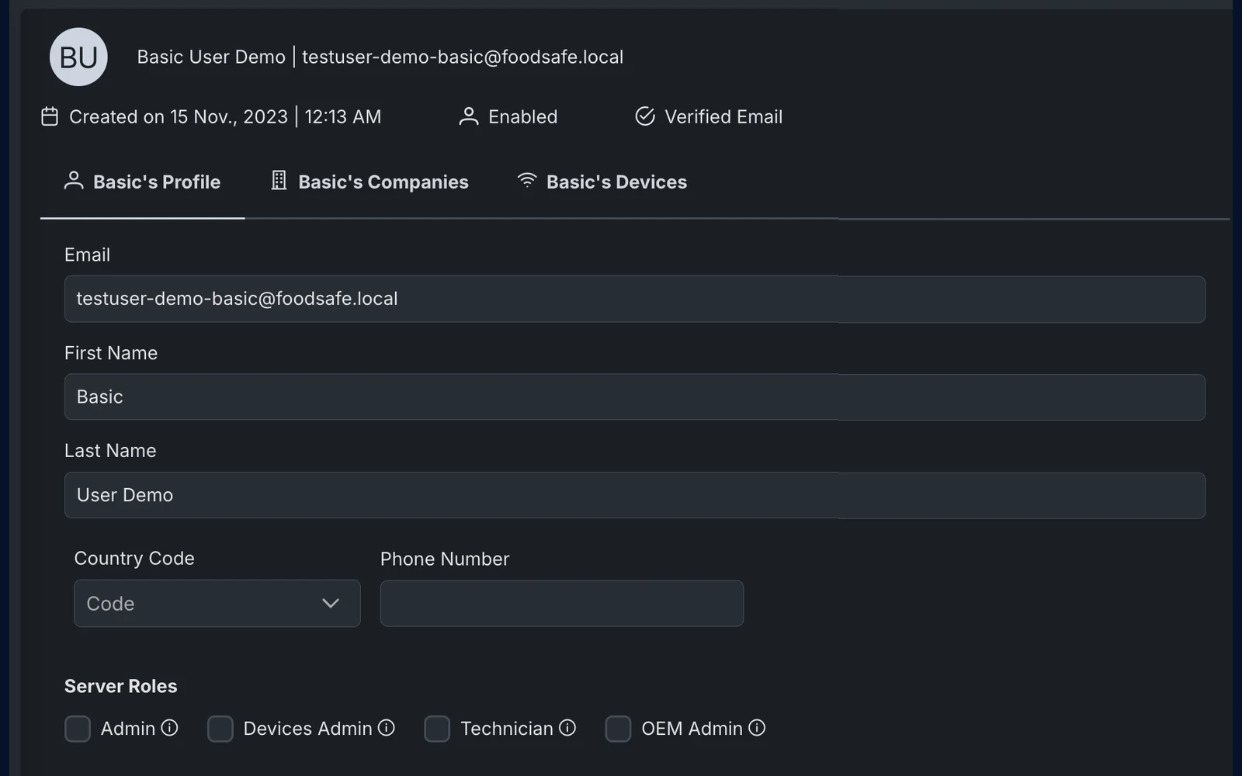
Task: Toggle the OEM Admin checkbox
Action: tap(618, 729)
